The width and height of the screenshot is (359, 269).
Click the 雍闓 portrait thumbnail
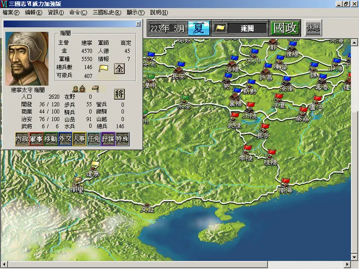pos(27,59)
